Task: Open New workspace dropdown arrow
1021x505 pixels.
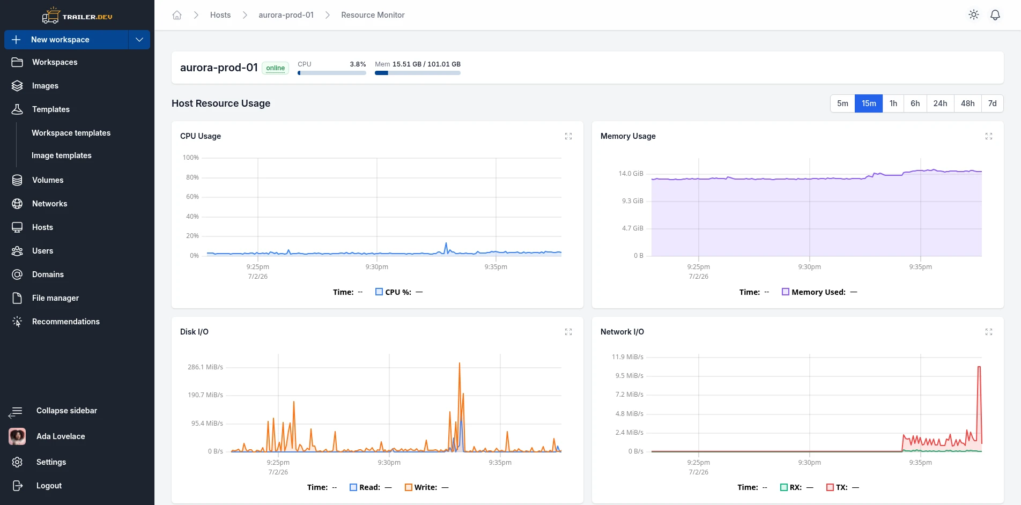Action: 139,40
